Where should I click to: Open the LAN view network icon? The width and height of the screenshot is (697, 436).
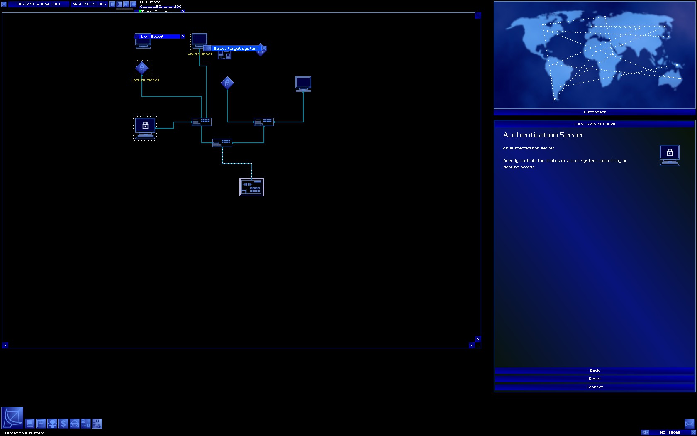click(x=97, y=423)
